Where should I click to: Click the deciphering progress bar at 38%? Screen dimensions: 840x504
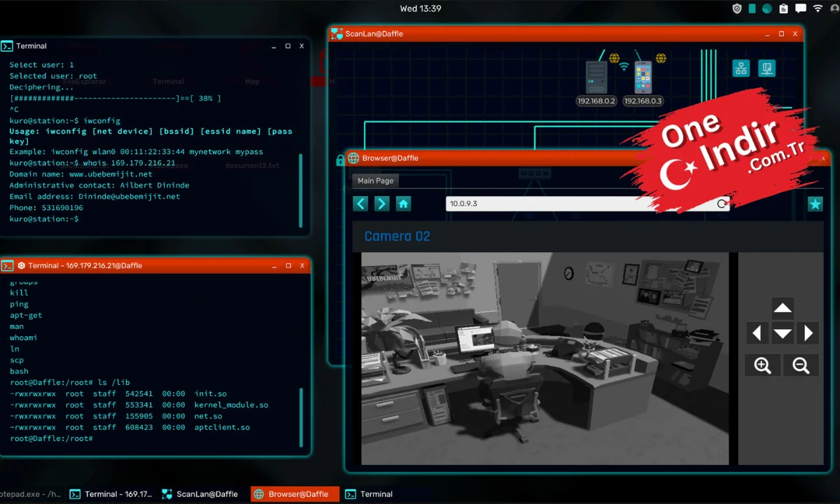pyautogui.click(x=115, y=99)
